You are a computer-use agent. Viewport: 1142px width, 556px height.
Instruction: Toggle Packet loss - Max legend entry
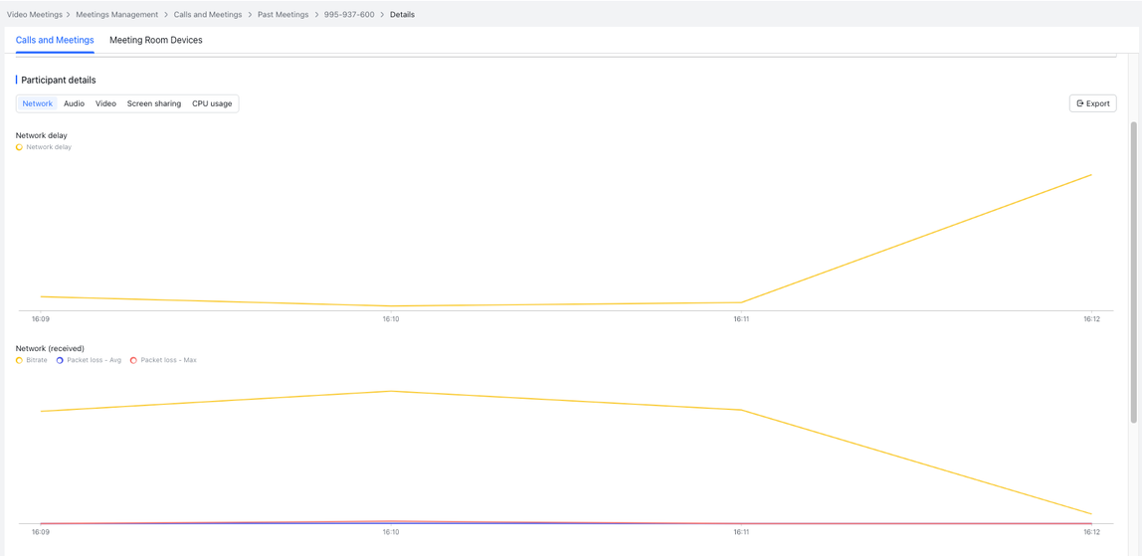pyautogui.click(x=162, y=360)
